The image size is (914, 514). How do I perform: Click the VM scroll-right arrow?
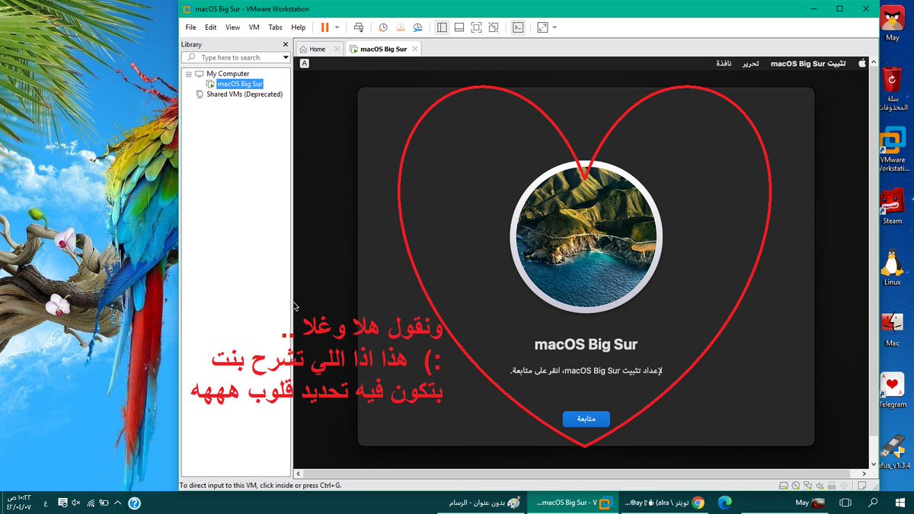864,473
